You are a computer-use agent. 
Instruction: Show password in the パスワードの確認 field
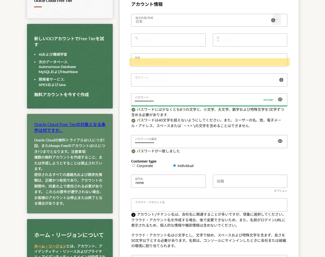[280, 141]
